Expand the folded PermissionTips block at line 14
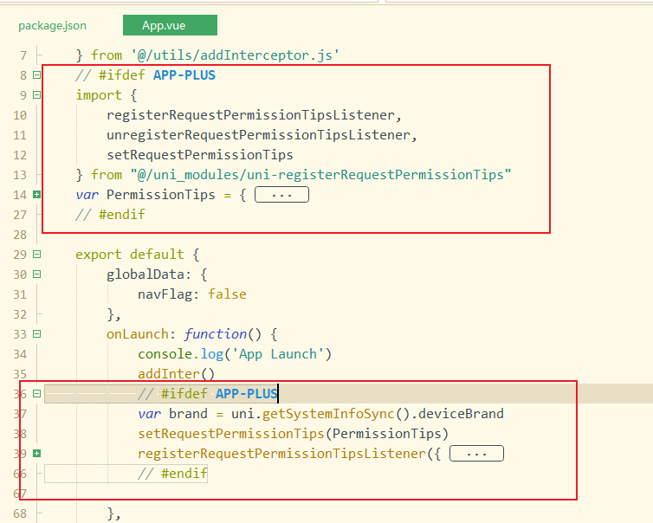 point(36,195)
